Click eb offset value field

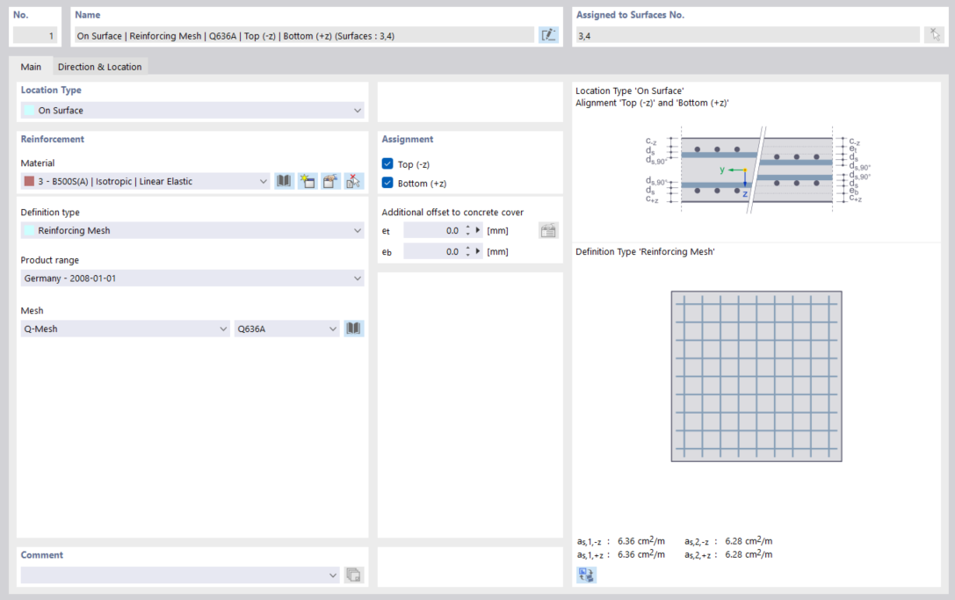[432, 251]
